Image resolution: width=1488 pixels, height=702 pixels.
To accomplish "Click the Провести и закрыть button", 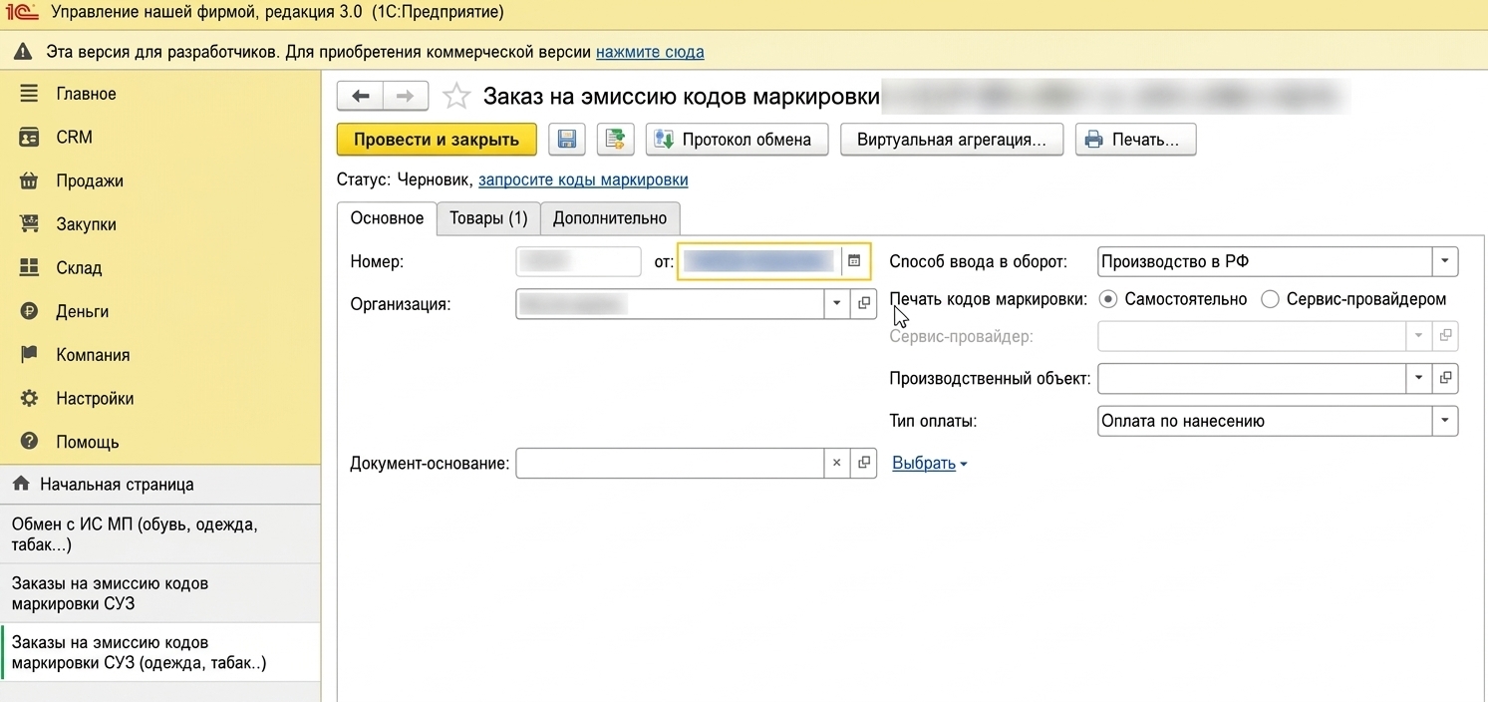I will click(437, 140).
